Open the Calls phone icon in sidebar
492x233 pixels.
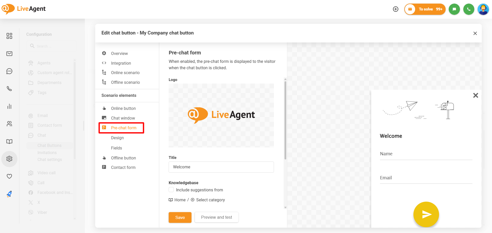tap(9, 89)
